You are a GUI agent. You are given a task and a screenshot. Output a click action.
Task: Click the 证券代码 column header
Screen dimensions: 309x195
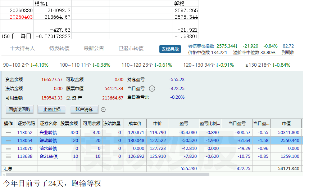[26, 124]
